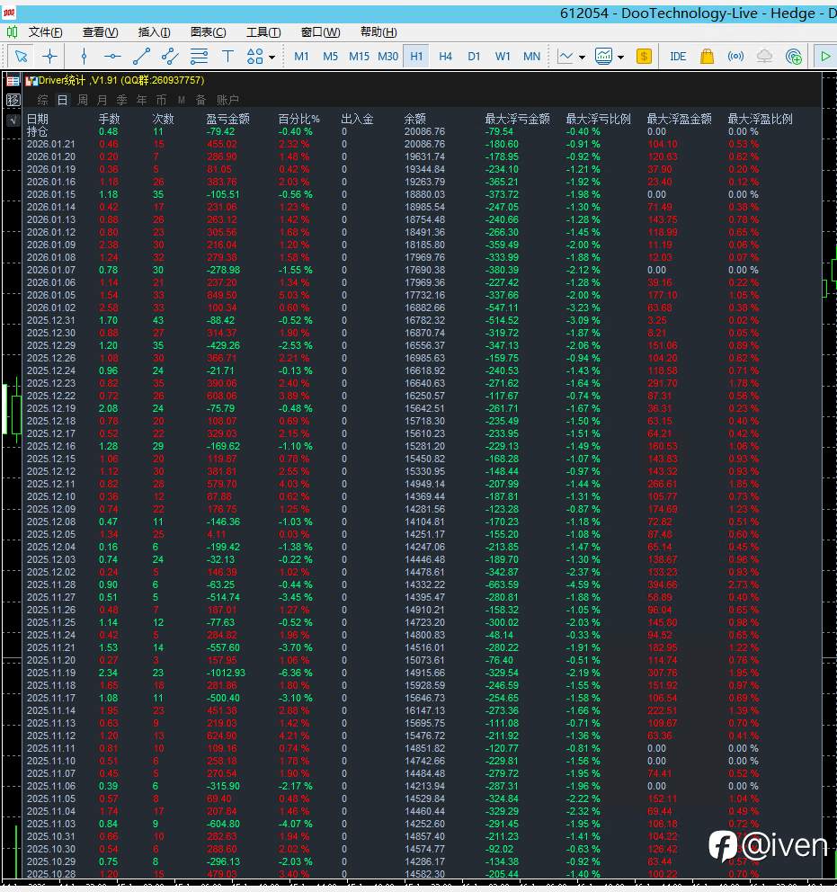The width and height of the screenshot is (837, 892).
Task: Open the 图表(C) menu
Action: 208,31
